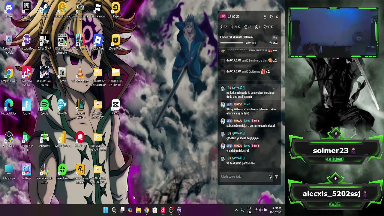The width and height of the screenshot is (384, 216).
Task: Open Google Chrome desktop shortcut
Action: (9, 75)
